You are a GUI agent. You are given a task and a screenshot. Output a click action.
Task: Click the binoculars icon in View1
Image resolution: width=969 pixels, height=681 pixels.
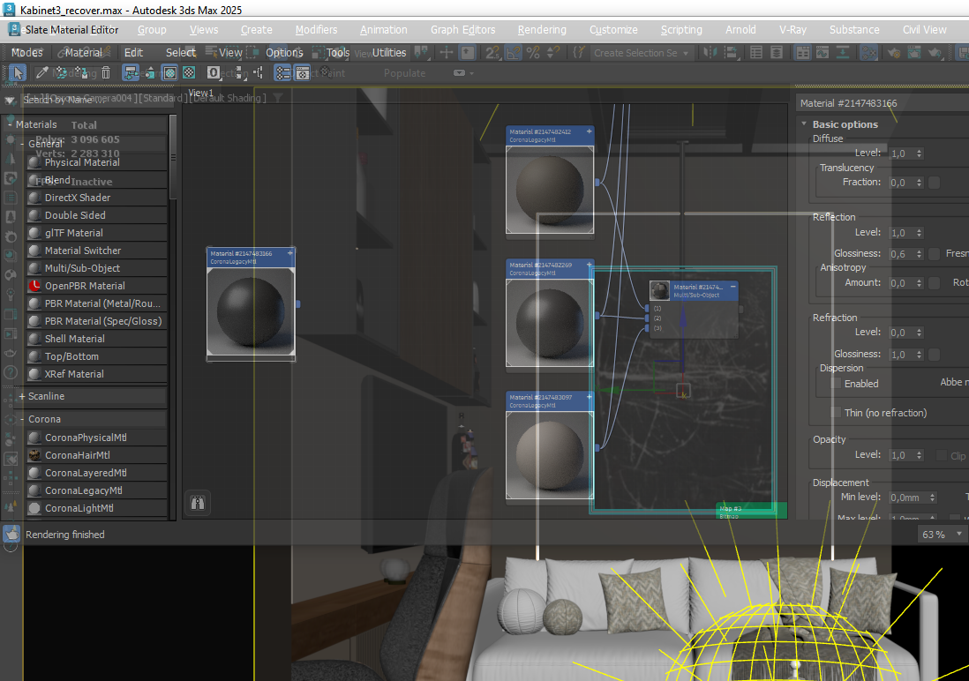(x=198, y=503)
